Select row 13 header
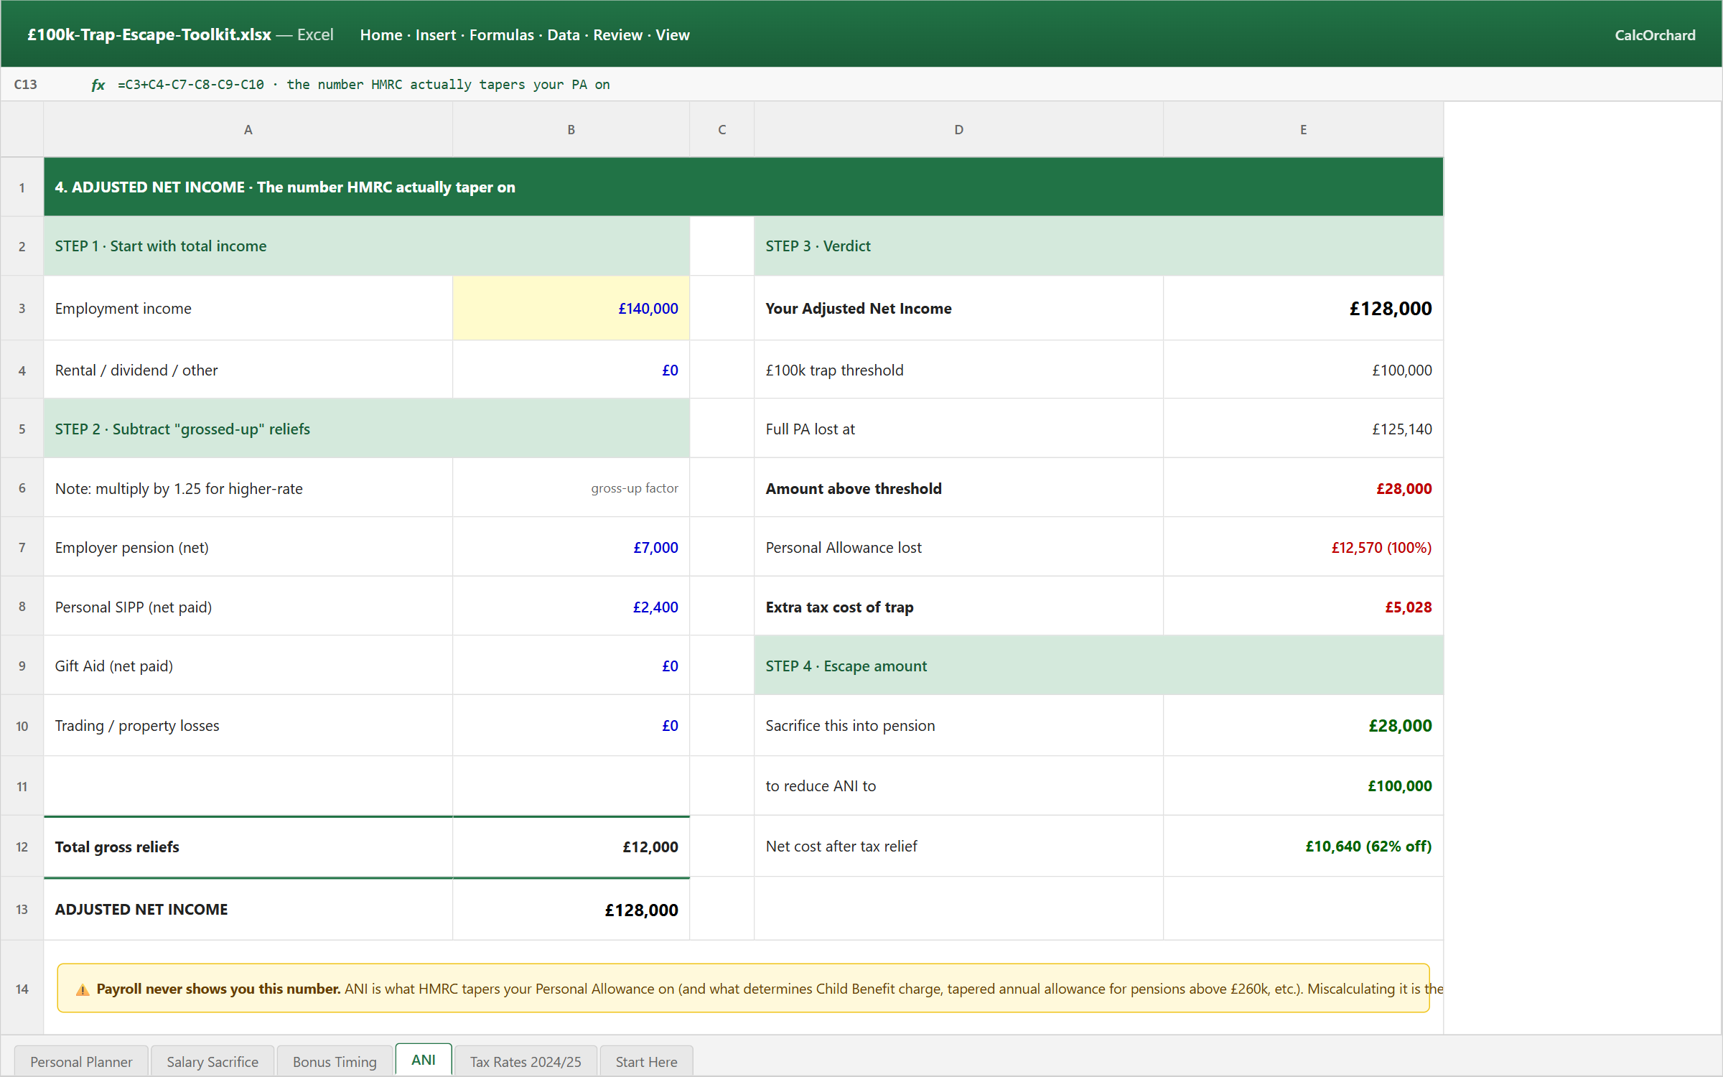 coord(22,909)
